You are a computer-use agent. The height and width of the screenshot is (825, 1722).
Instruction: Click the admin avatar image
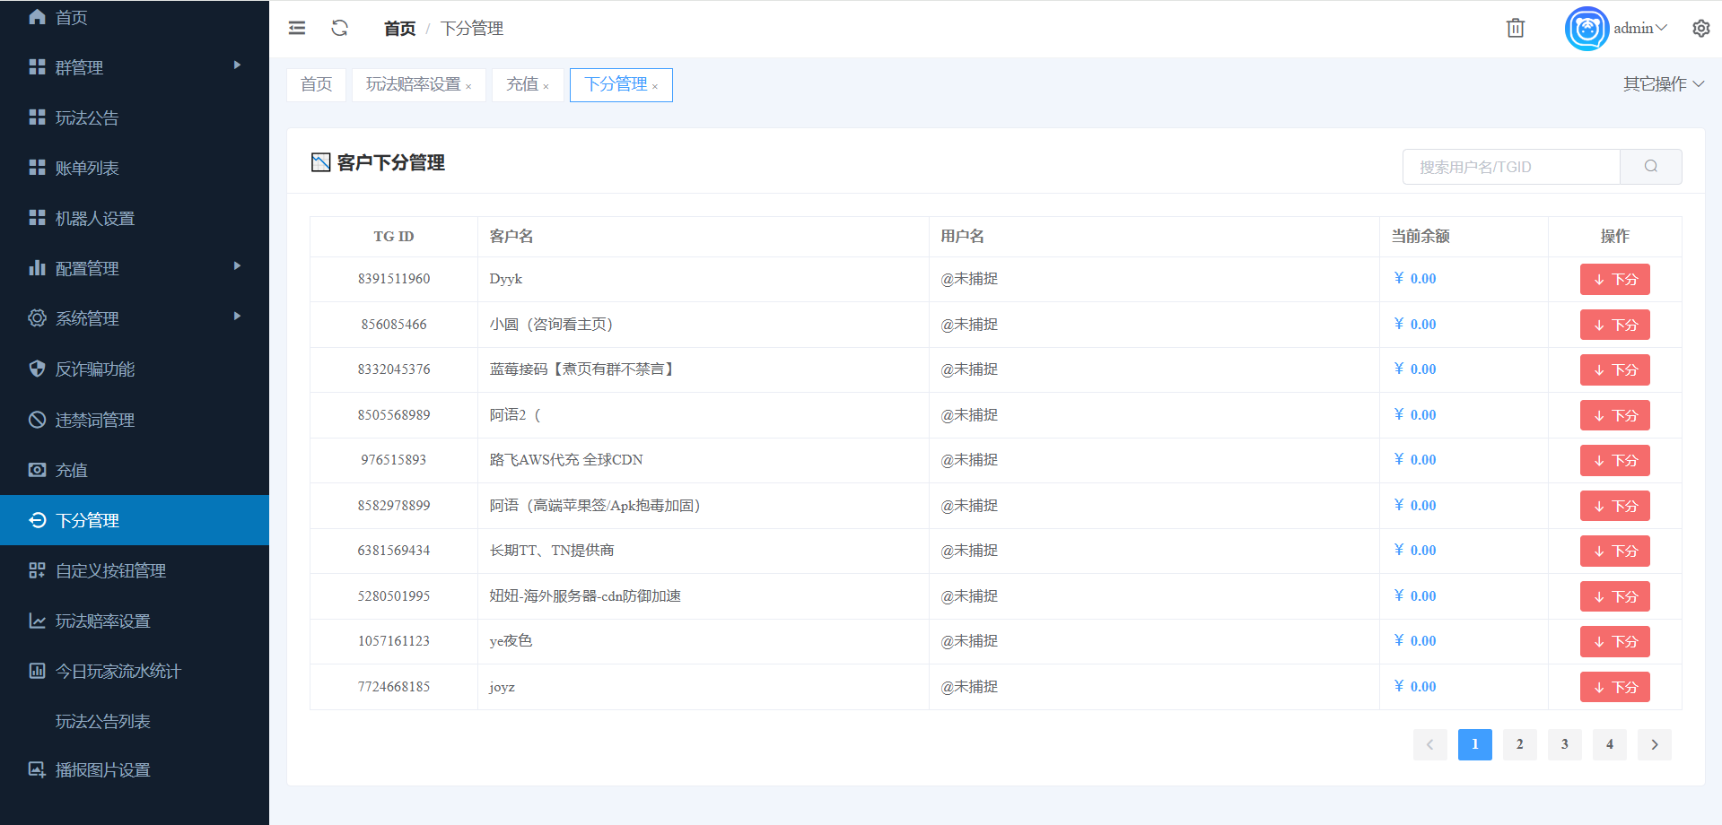[x=1586, y=29]
